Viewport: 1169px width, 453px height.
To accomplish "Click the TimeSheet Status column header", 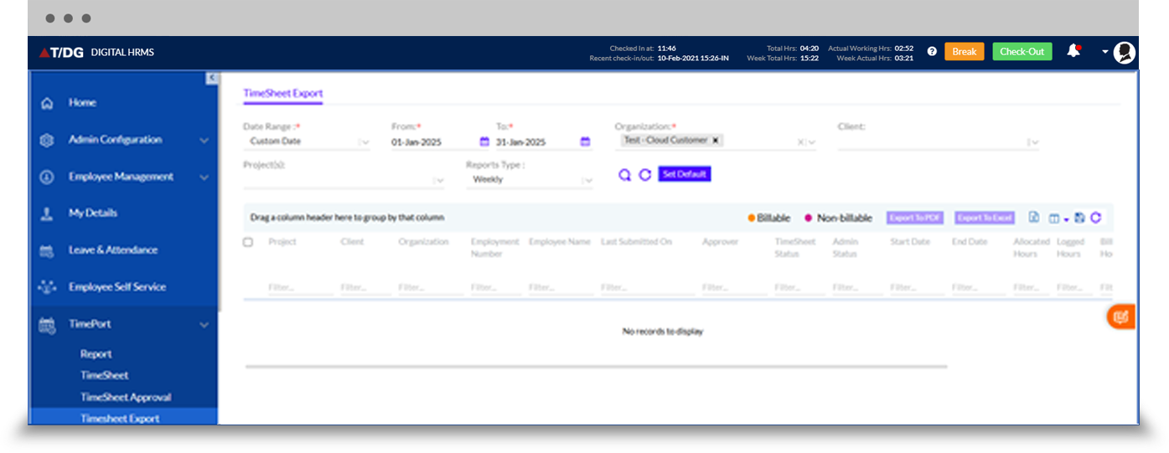I will pos(794,248).
